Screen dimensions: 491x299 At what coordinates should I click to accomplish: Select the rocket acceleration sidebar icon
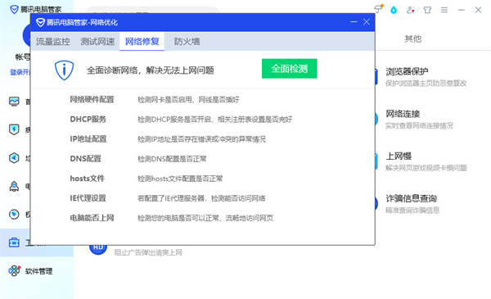(14, 186)
